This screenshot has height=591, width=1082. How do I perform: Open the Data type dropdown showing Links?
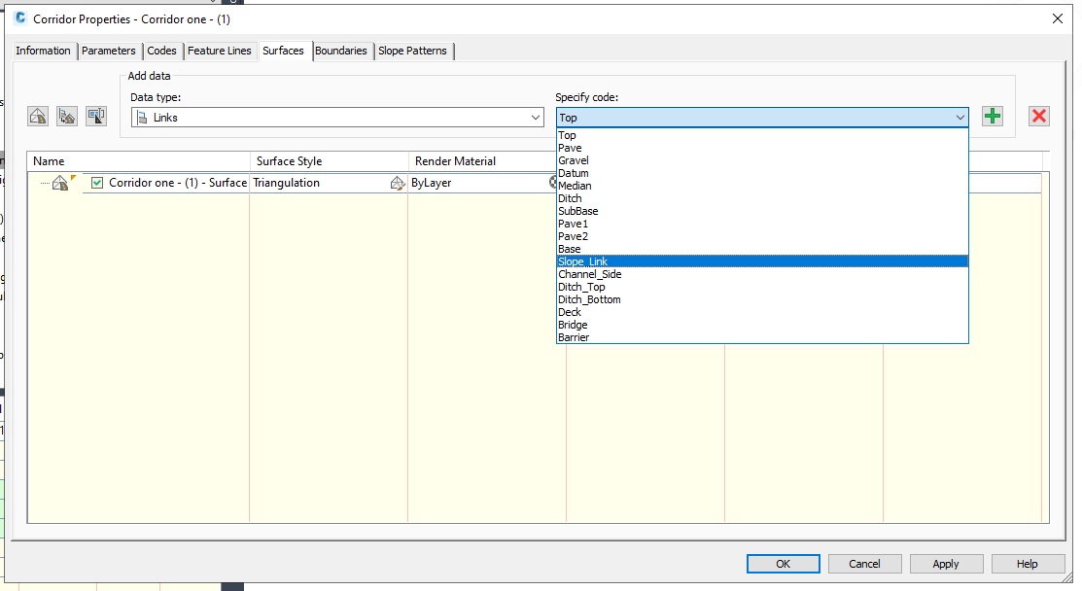535,116
